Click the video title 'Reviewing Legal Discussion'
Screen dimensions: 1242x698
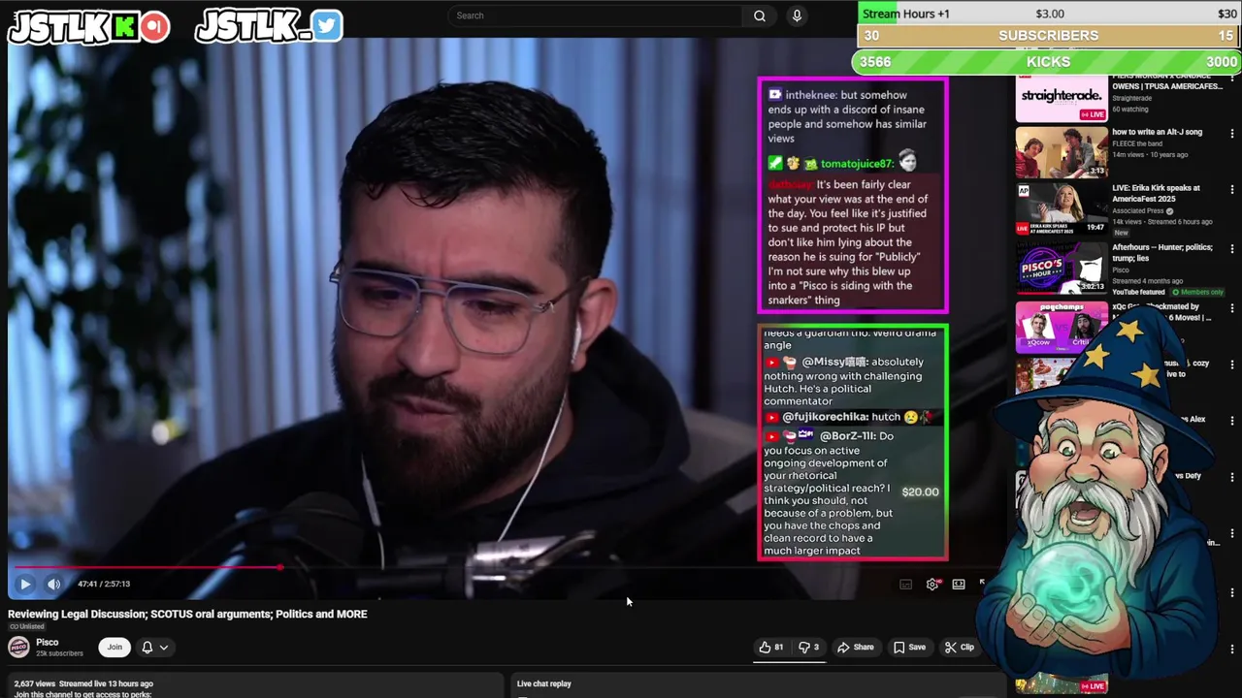(x=187, y=614)
